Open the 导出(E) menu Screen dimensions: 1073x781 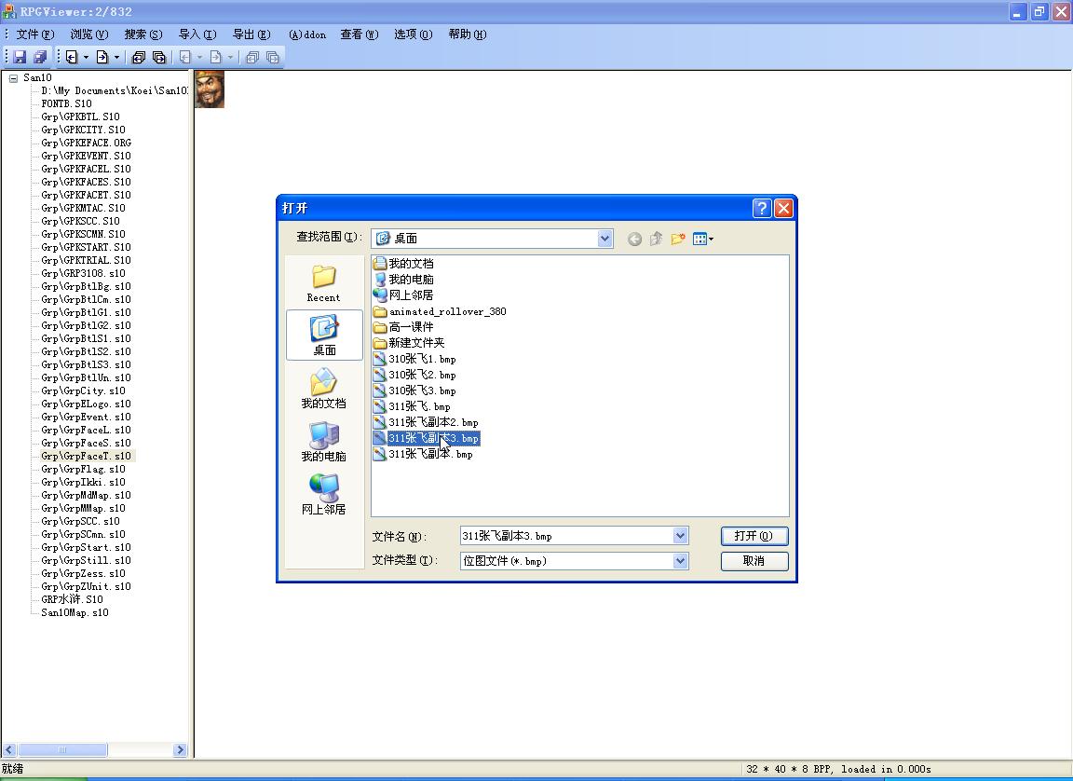coord(251,34)
